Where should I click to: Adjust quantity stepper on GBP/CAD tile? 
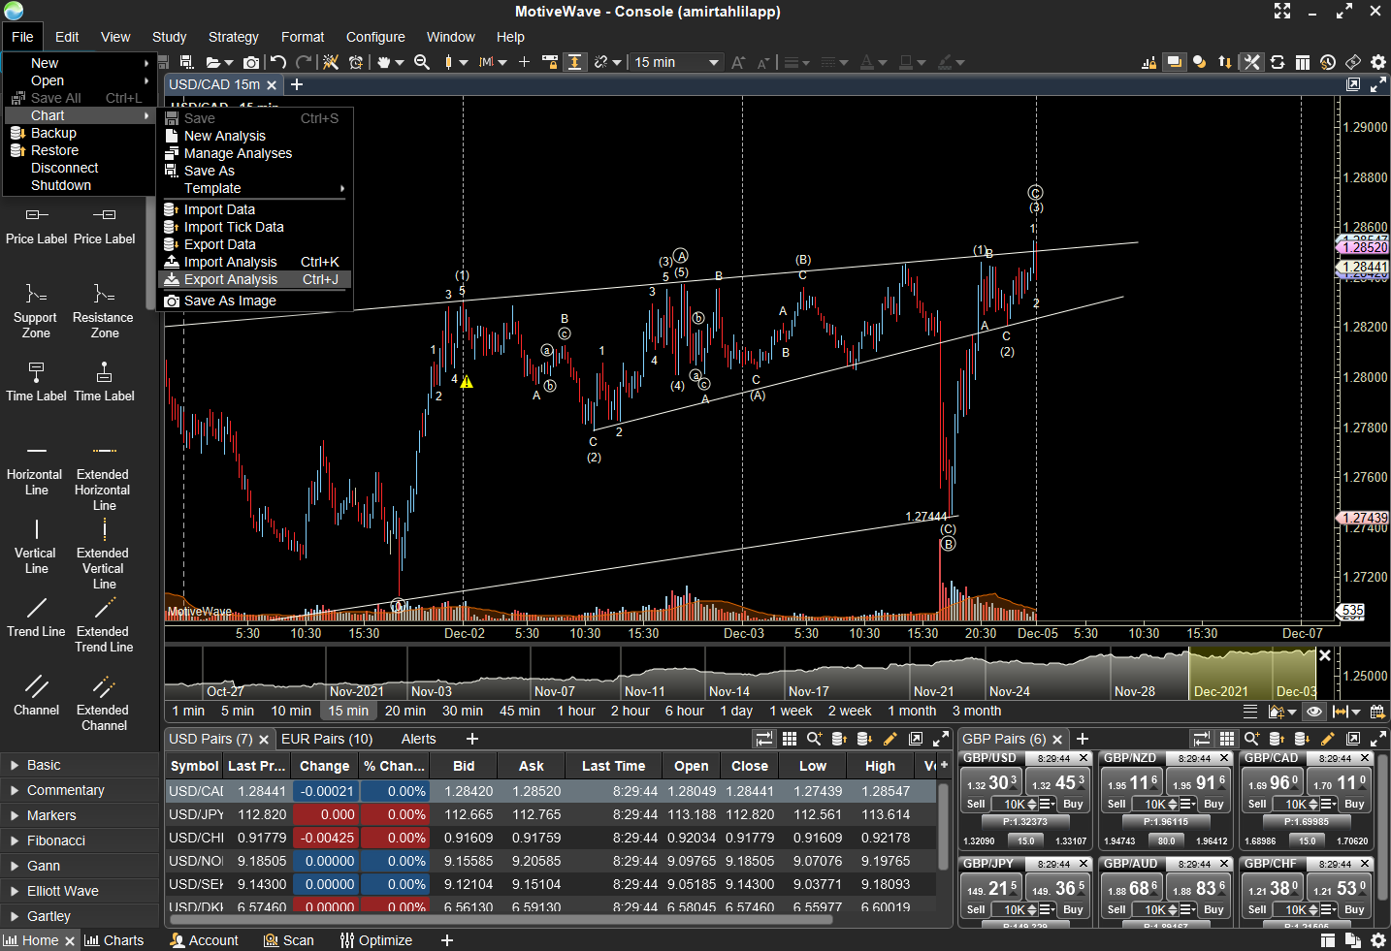tap(1313, 804)
